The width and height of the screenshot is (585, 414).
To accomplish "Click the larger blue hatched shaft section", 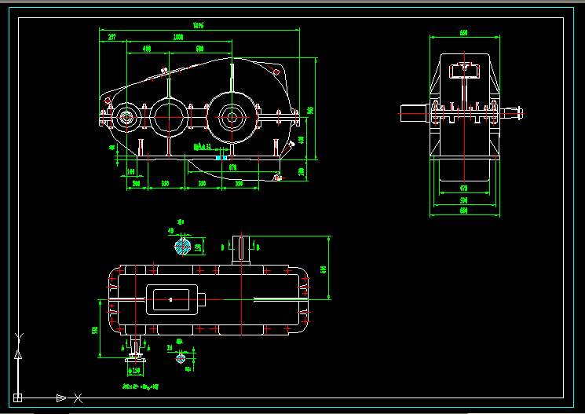I will click(183, 246).
